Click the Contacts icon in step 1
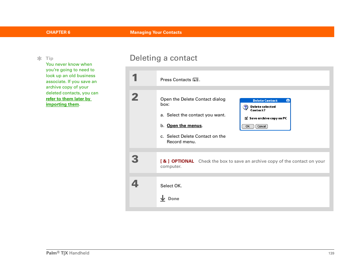Image resolution: width=350 pixels, height=271 pixels. 196,80
